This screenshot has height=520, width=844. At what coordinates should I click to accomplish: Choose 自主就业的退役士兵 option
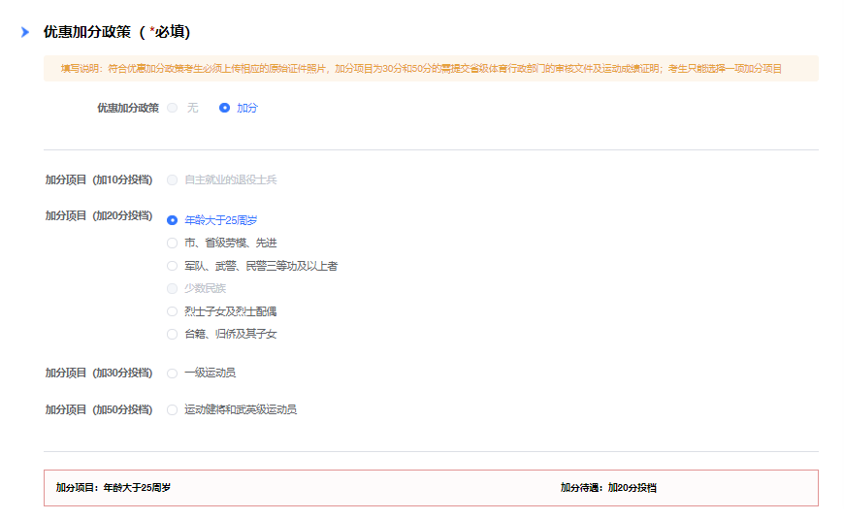(173, 179)
